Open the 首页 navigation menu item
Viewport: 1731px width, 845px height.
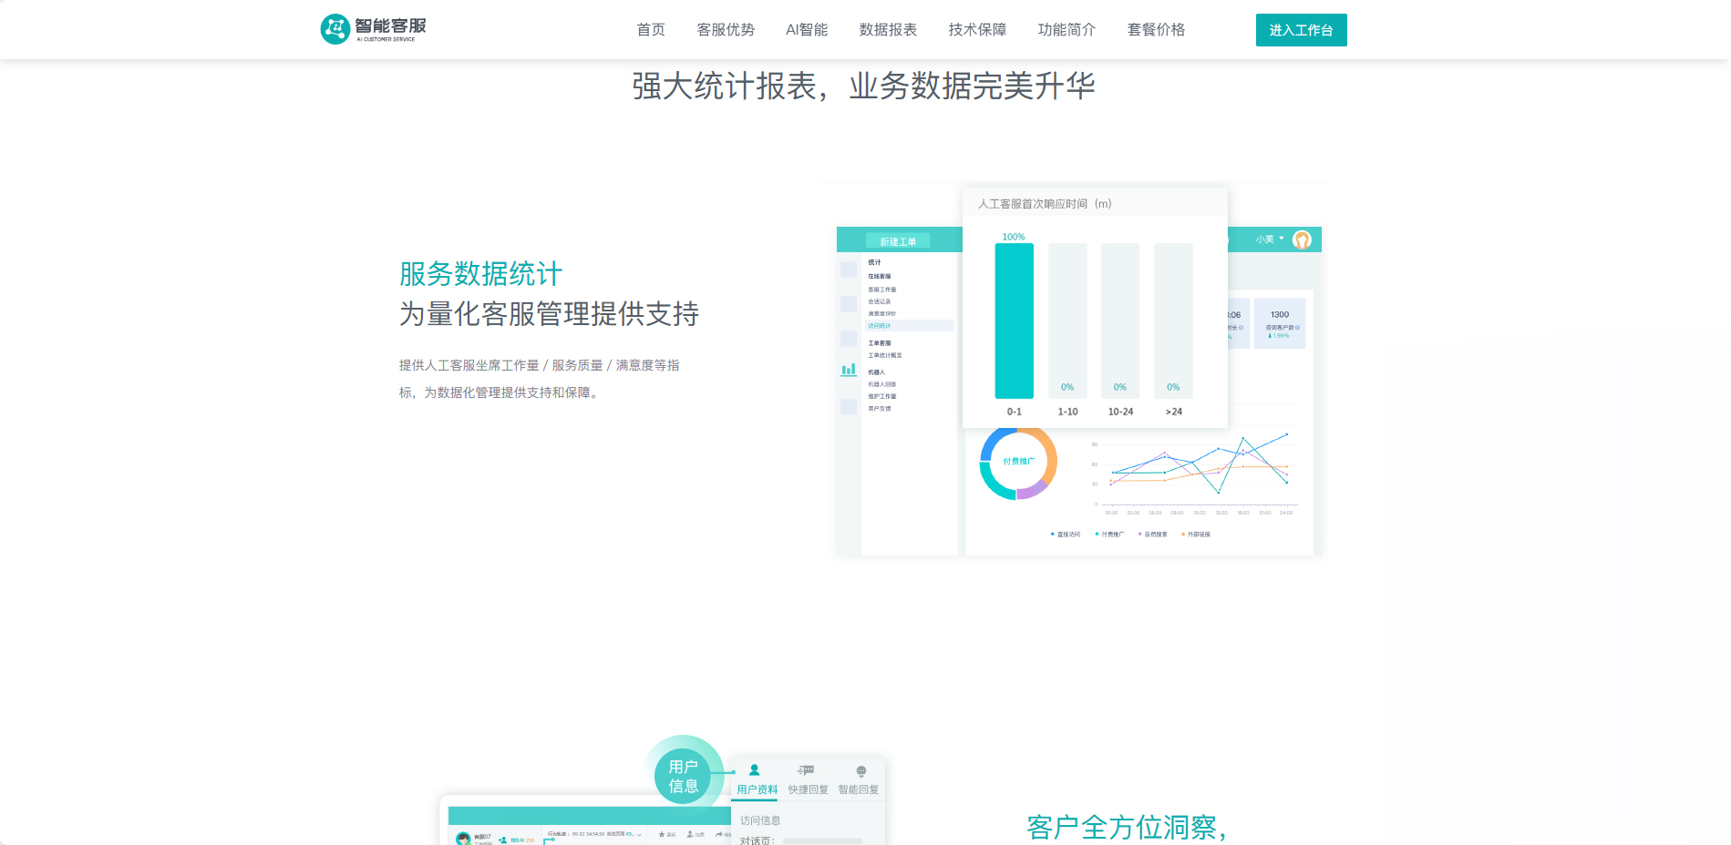[x=651, y=30]
